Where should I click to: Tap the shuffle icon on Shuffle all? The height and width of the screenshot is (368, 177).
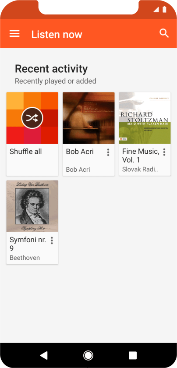[x=32, y=118]
